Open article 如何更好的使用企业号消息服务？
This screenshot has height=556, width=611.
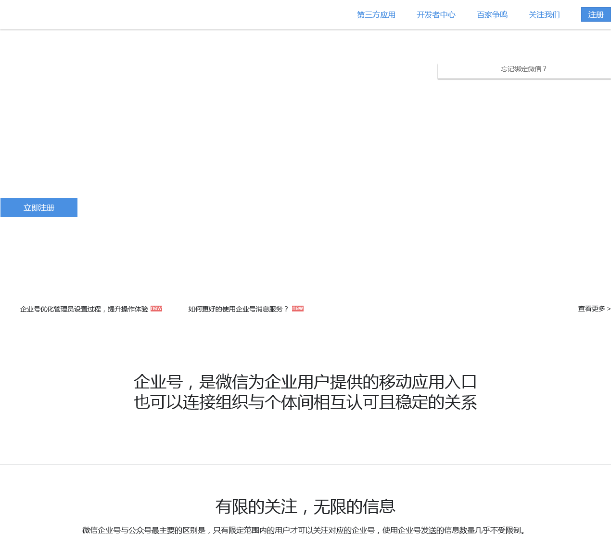239,309
